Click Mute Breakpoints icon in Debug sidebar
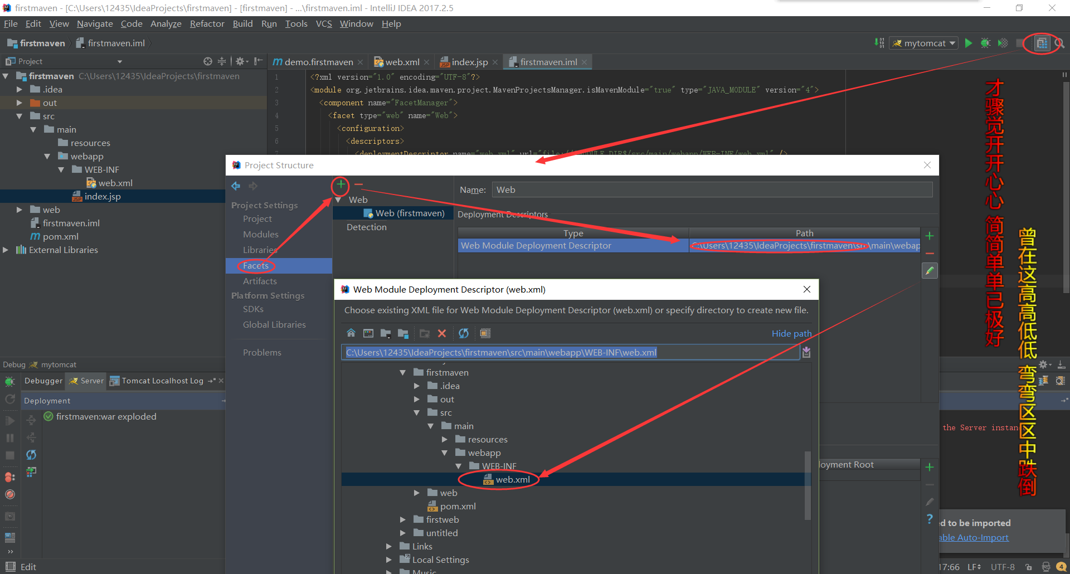1070x574 pixels. point(9,494)
